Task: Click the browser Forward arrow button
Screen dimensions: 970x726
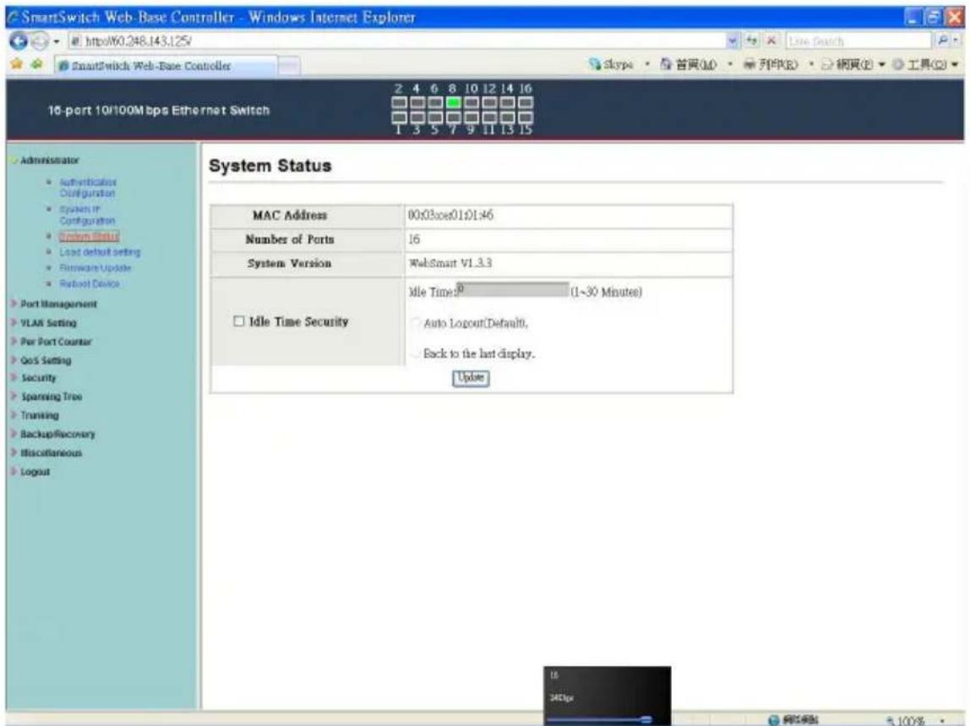Action: coord(38,41)
